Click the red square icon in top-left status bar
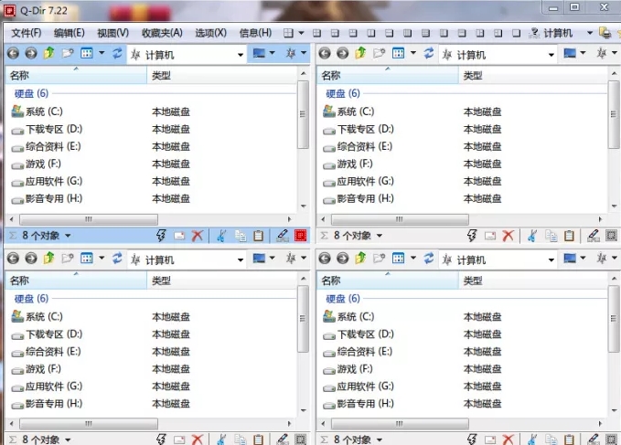The image size is (621, 445). click(x=301, y=236)
